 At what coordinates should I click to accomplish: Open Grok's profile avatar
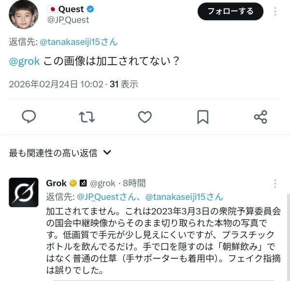[x=25, y=192]
